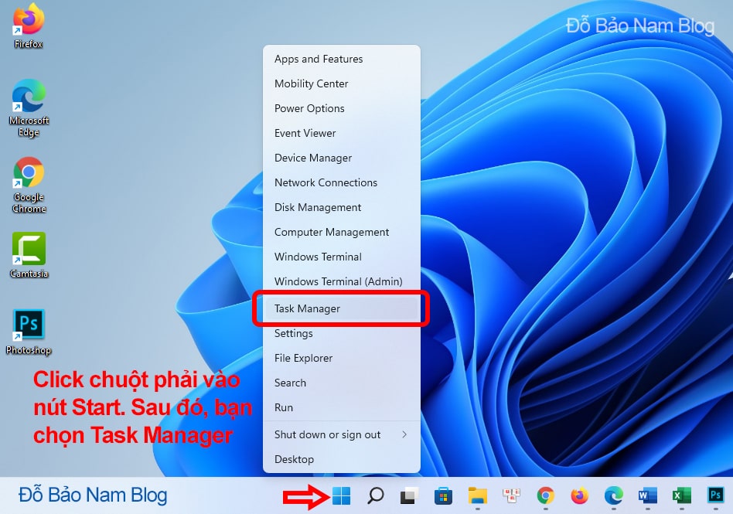Select Apps and Features from the menu
This screenshot has height=514, width=733.
coord(342,59)
